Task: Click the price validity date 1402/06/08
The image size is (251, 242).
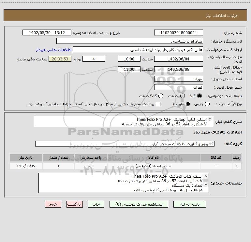Action: click(179, 69)
